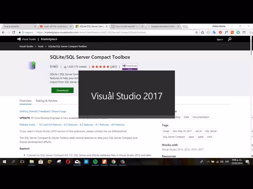Image resolution: width=253 pixels, height=189 pixels.
Task: Click the Documentation category tag
Action: click(201, 117)
